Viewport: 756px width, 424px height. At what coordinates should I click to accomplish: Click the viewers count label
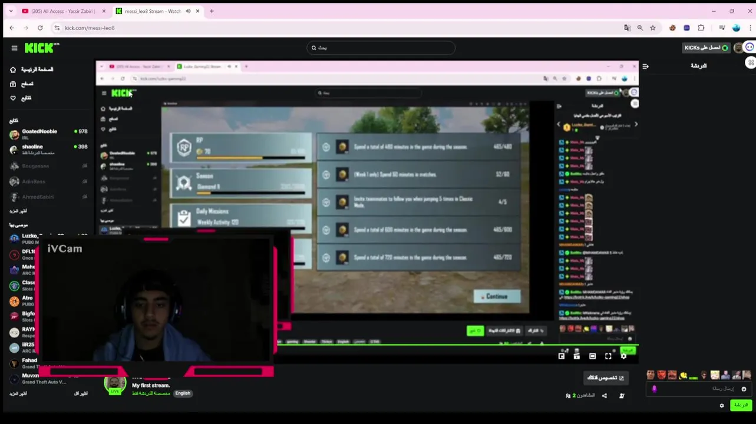pyautogui.click(x=580, y=396)
